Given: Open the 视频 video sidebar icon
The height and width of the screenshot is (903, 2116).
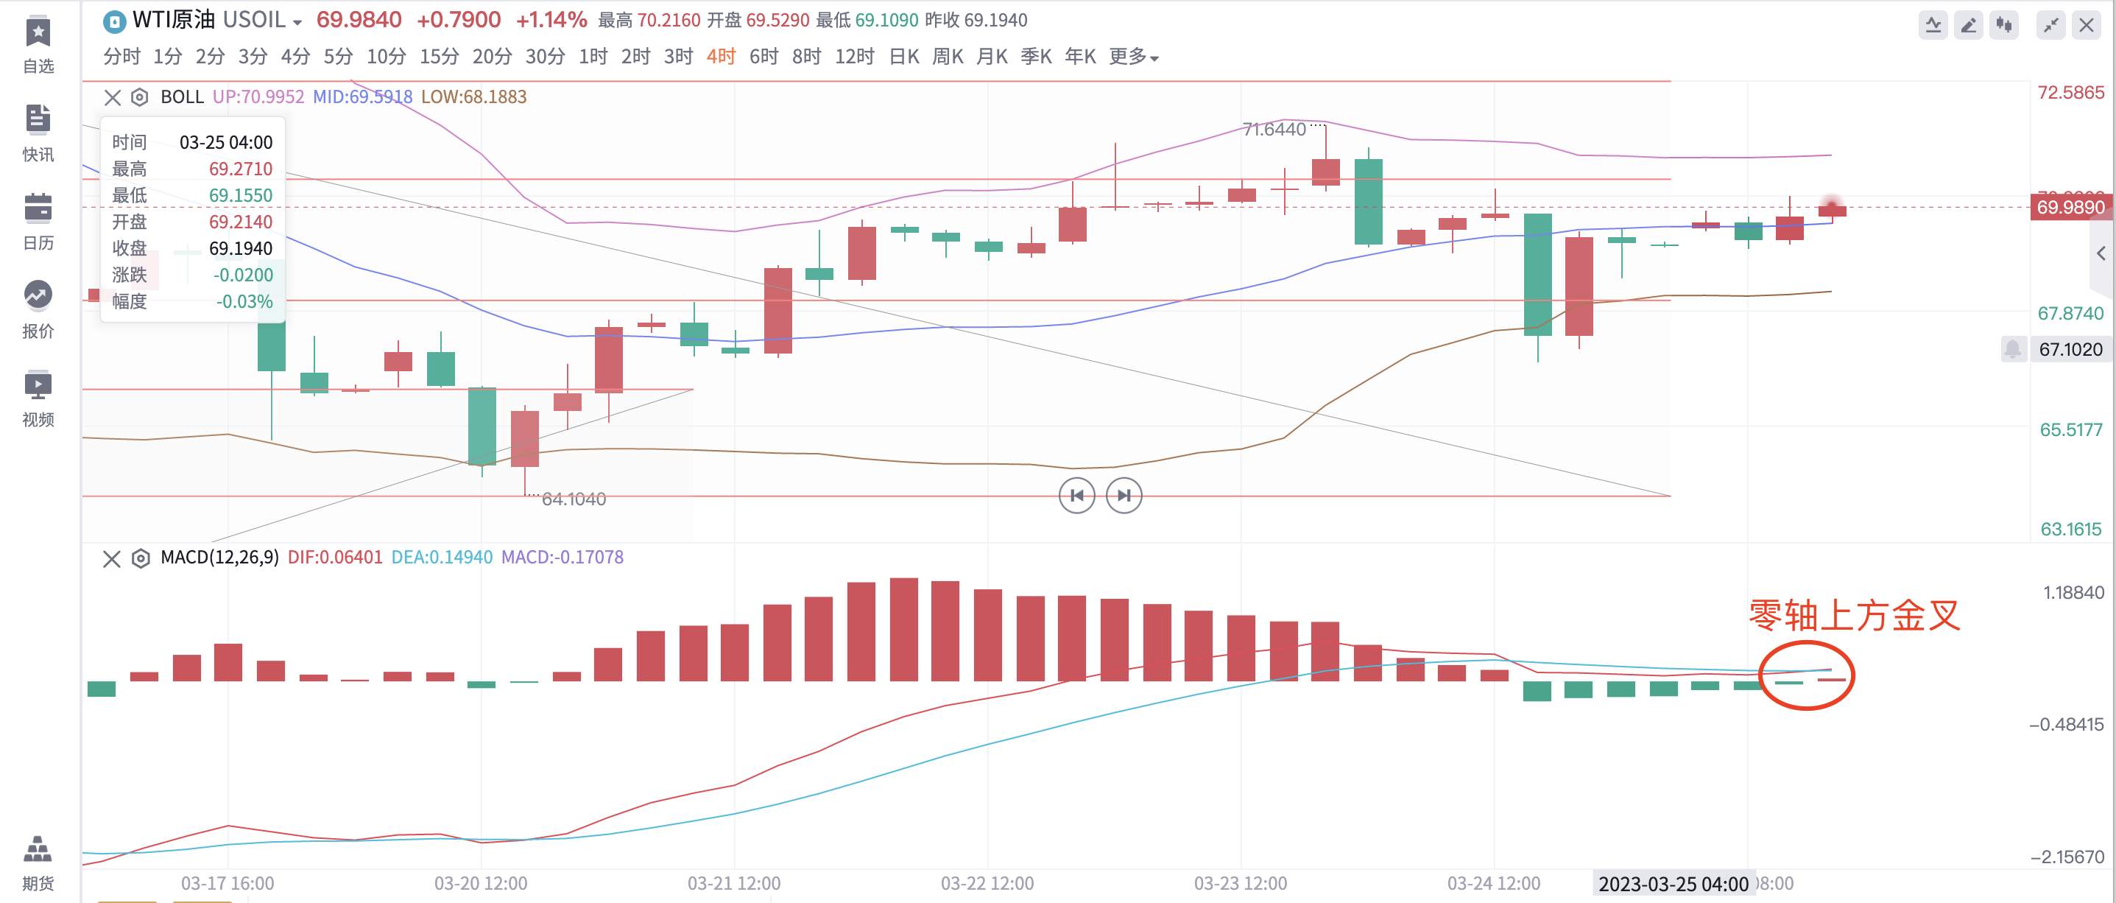Looking at the screenshot, I should [38, 399].
